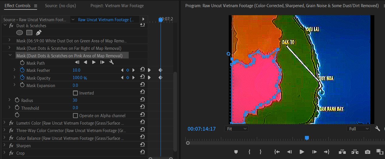Toggle animation stopwatch for Mask Path
Screen dimensions: 385x159
(x=22, y=63)
